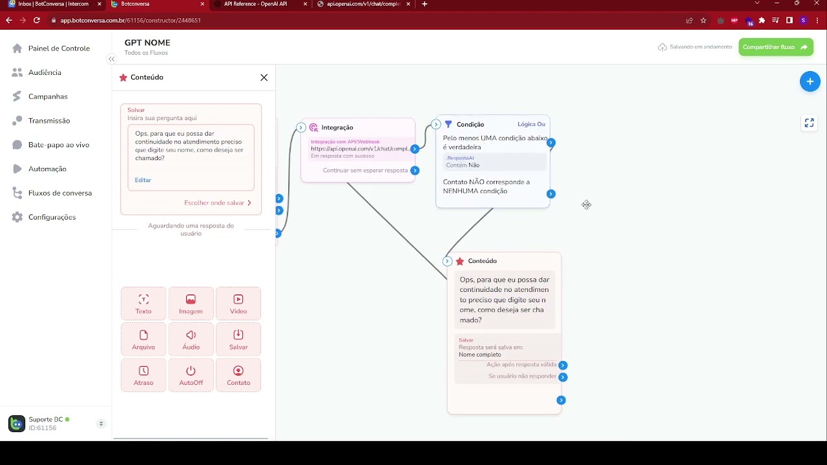Open Configurações settings
This screenshot has width=827, height=465.
coord(52,217)
